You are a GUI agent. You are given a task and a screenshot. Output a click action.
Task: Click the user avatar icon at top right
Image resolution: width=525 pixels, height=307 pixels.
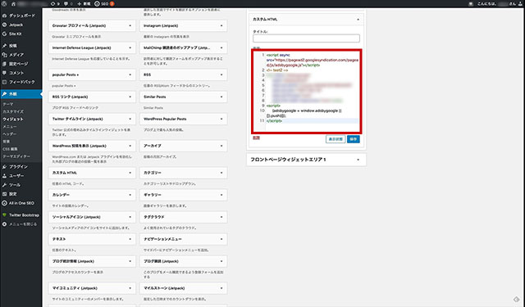(x=520, y=3)
